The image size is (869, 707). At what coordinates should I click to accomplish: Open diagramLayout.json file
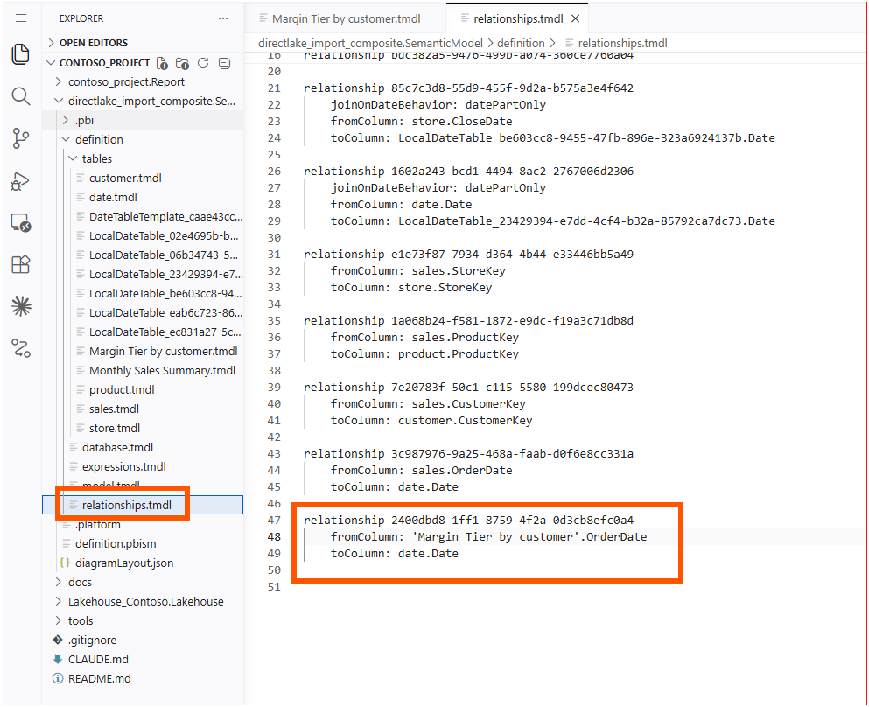tap(124, 563)
